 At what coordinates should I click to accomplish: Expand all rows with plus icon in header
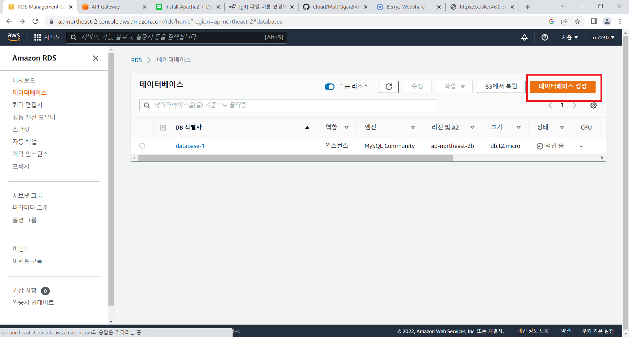pyautogui.click(x=163, y=128)
